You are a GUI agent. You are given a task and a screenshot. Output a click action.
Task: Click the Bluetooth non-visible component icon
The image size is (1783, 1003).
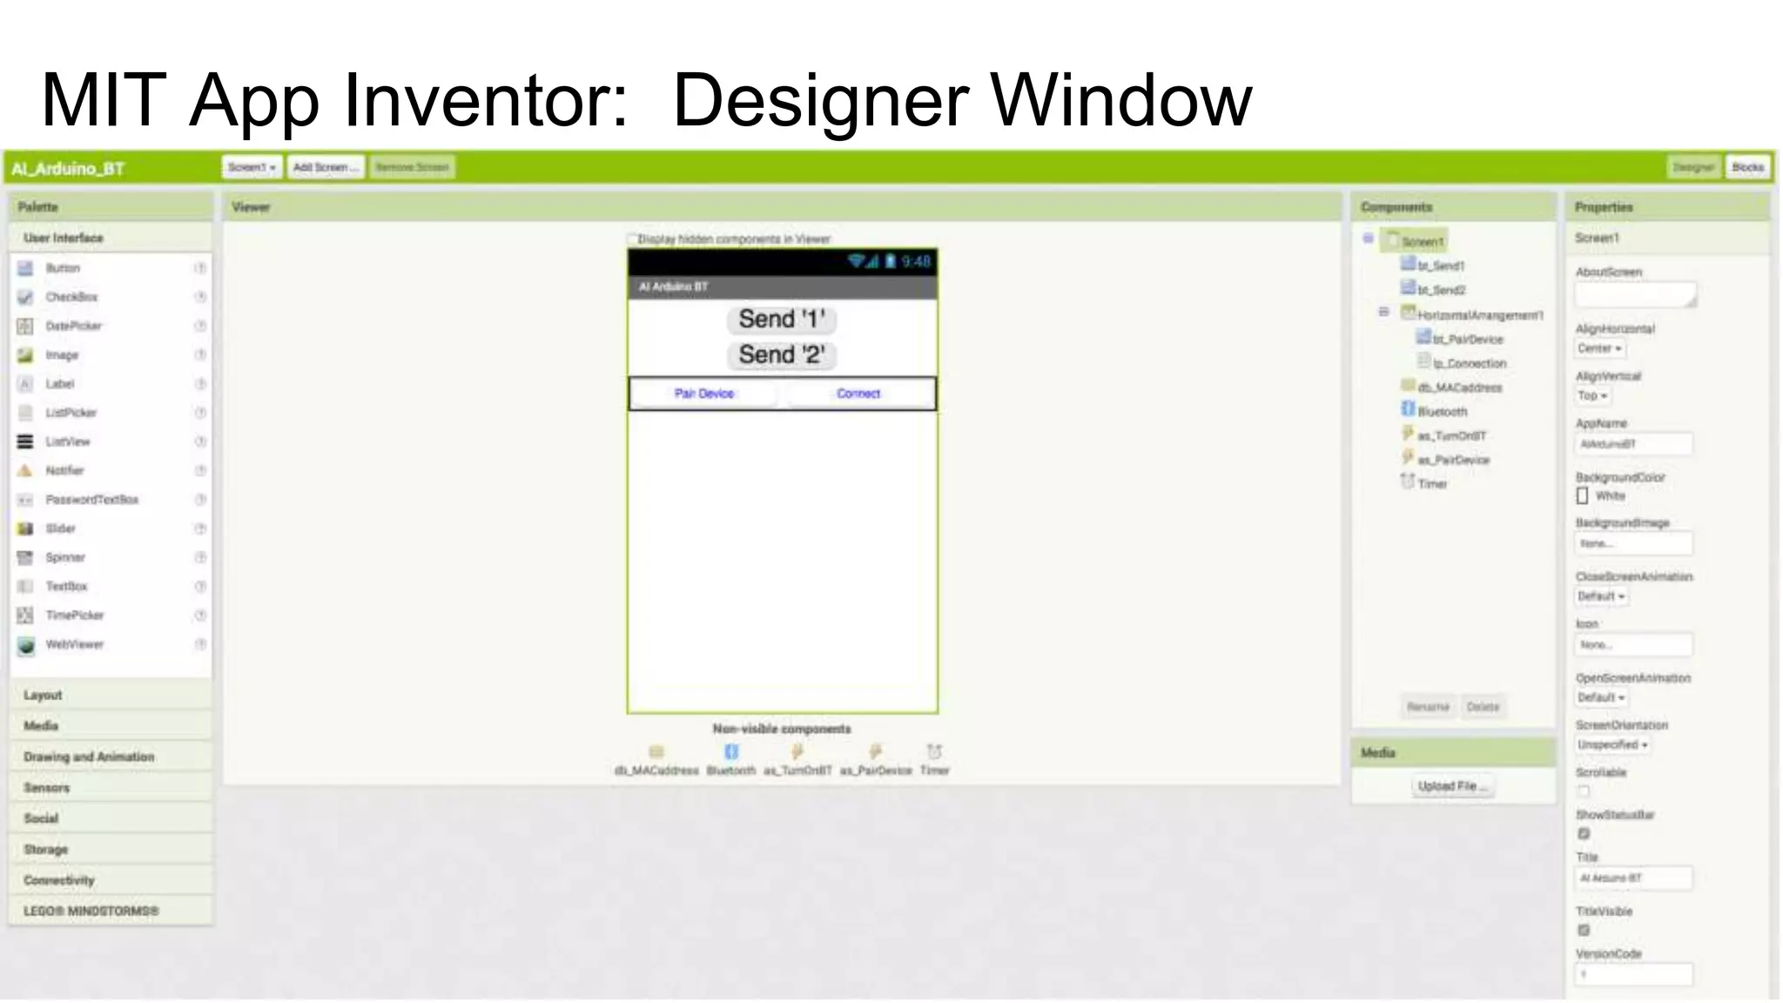click(x=731, y=751)
